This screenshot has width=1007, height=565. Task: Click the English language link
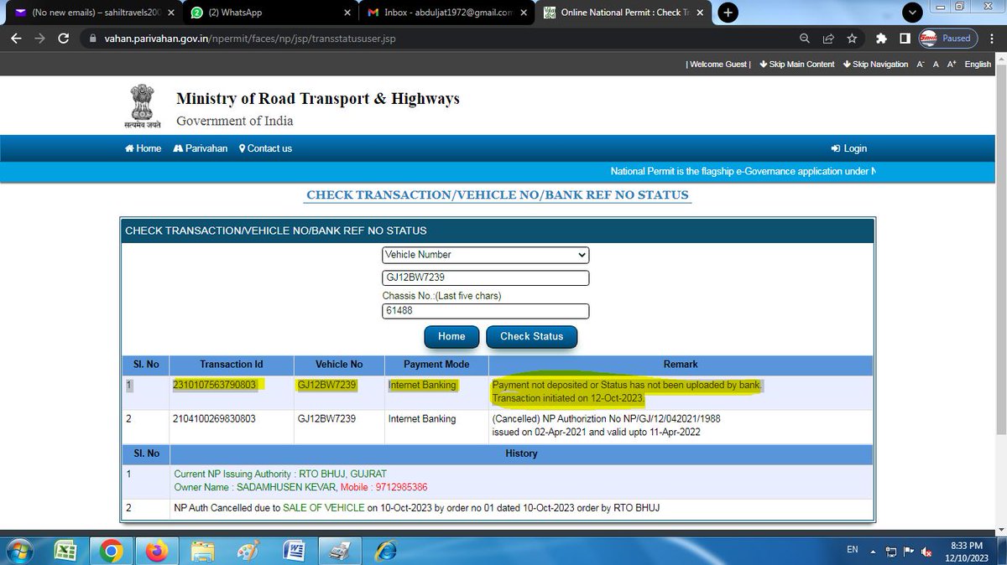pos(978,65)
